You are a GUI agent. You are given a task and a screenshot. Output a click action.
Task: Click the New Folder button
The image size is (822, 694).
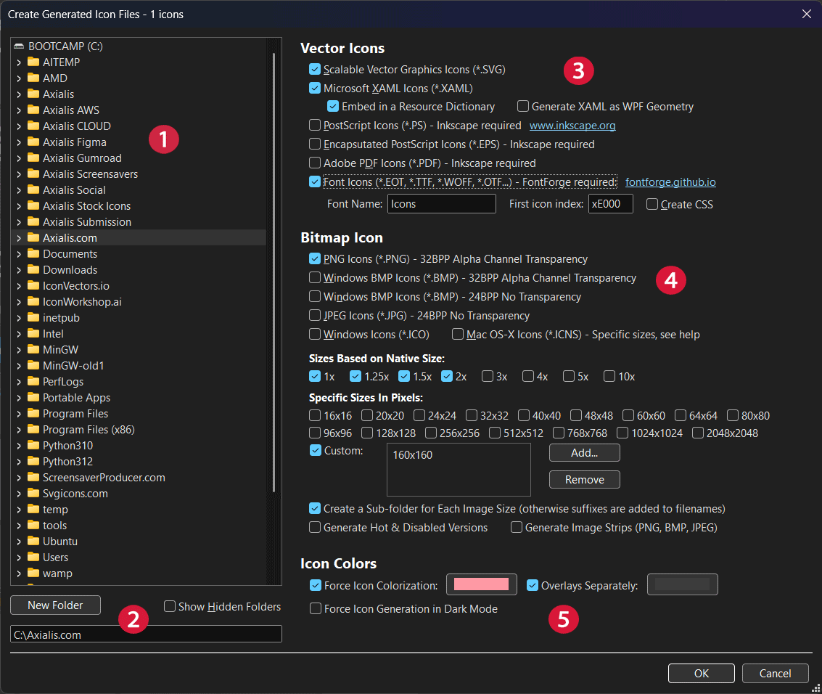pyautogui.click(x=55, y=605)
